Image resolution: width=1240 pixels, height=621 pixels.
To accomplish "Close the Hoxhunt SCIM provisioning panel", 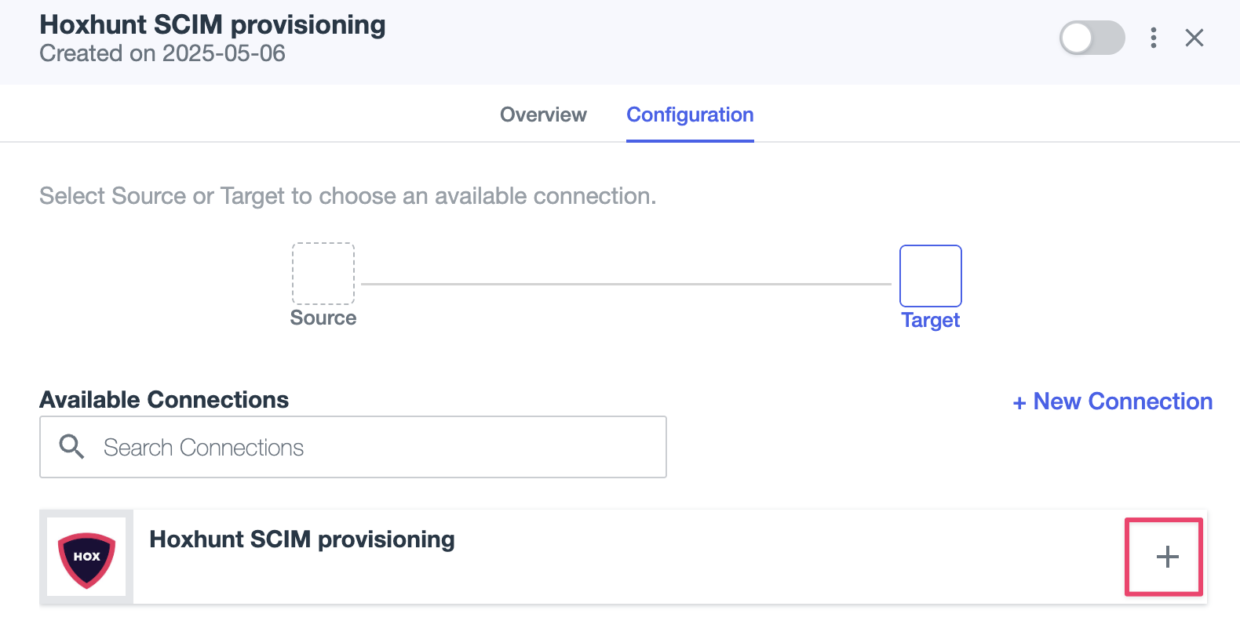I will (x=1194, y=38).
